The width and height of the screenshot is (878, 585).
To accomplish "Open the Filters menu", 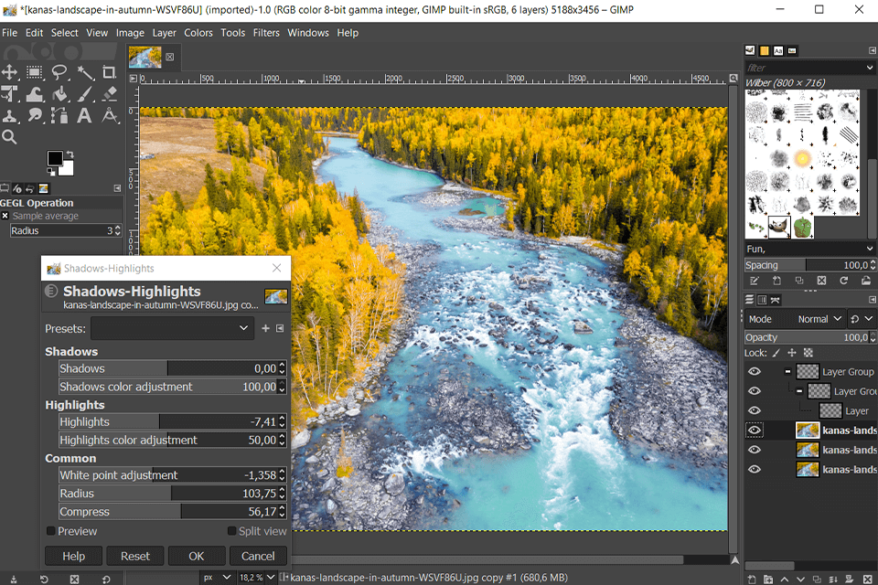I will [266, 33].
